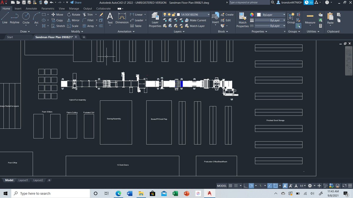This screenshot has width=353, height=198.
Task: Activate the Mirror tool
Action: point(73,20)
